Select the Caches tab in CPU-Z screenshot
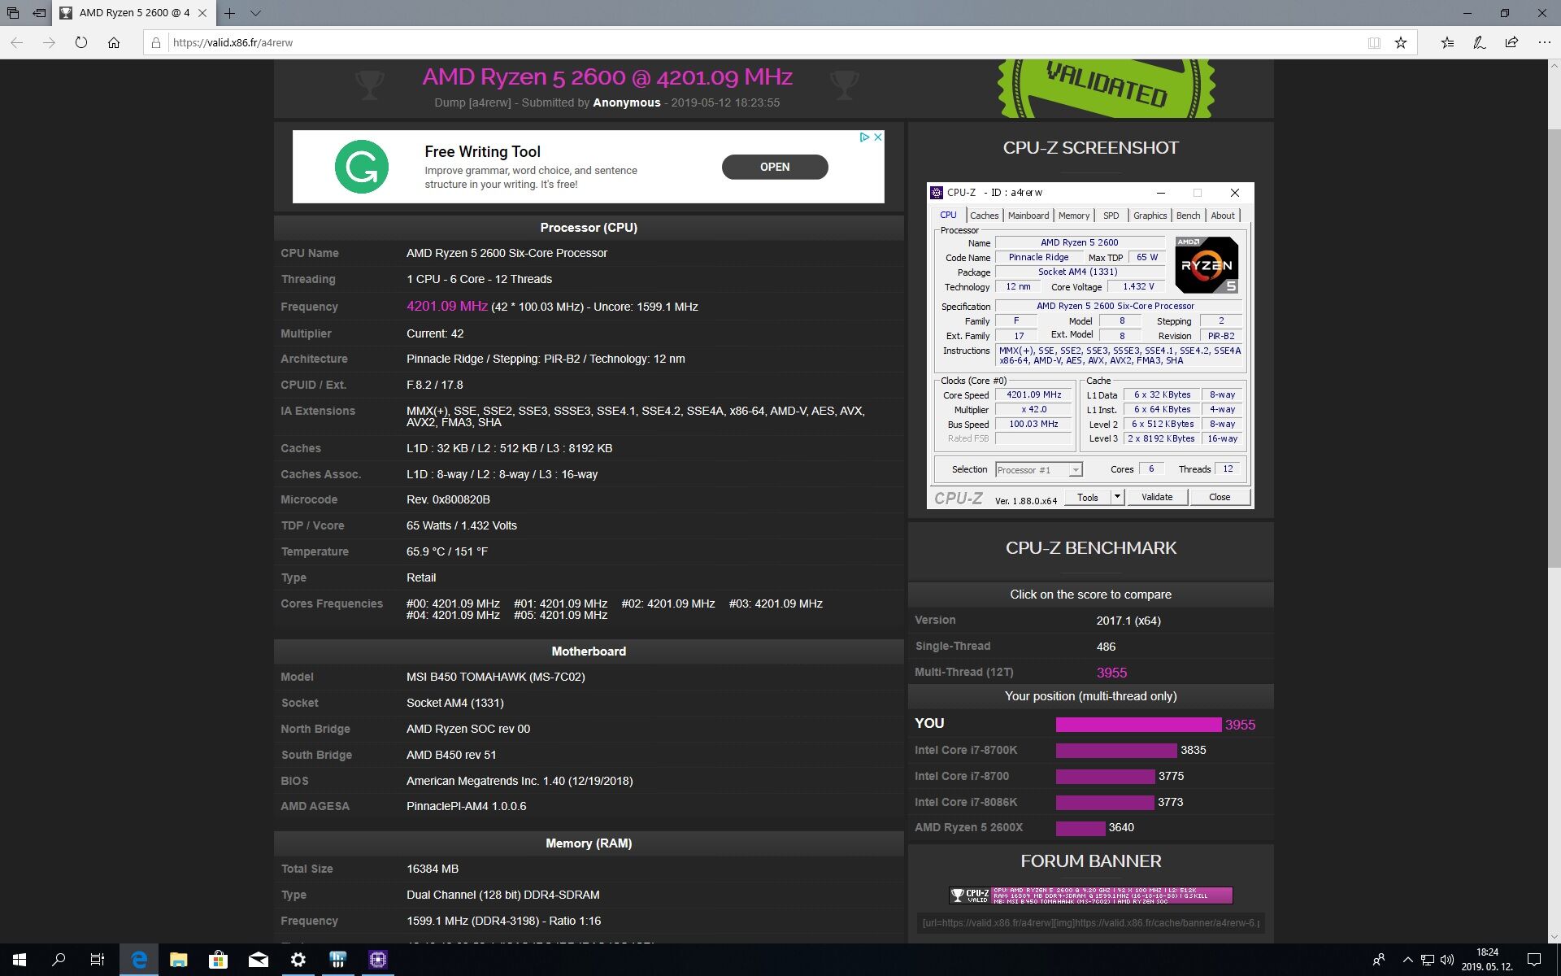This screenshot has width=1561, height=976. 984,216
